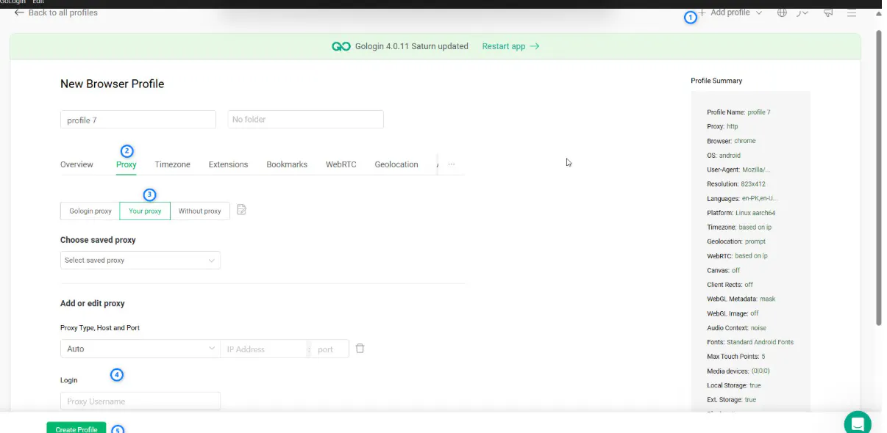Click 'Resolution: 823x412' summary entry
This screenshot has width=887, height=433.
pos(736,184)
